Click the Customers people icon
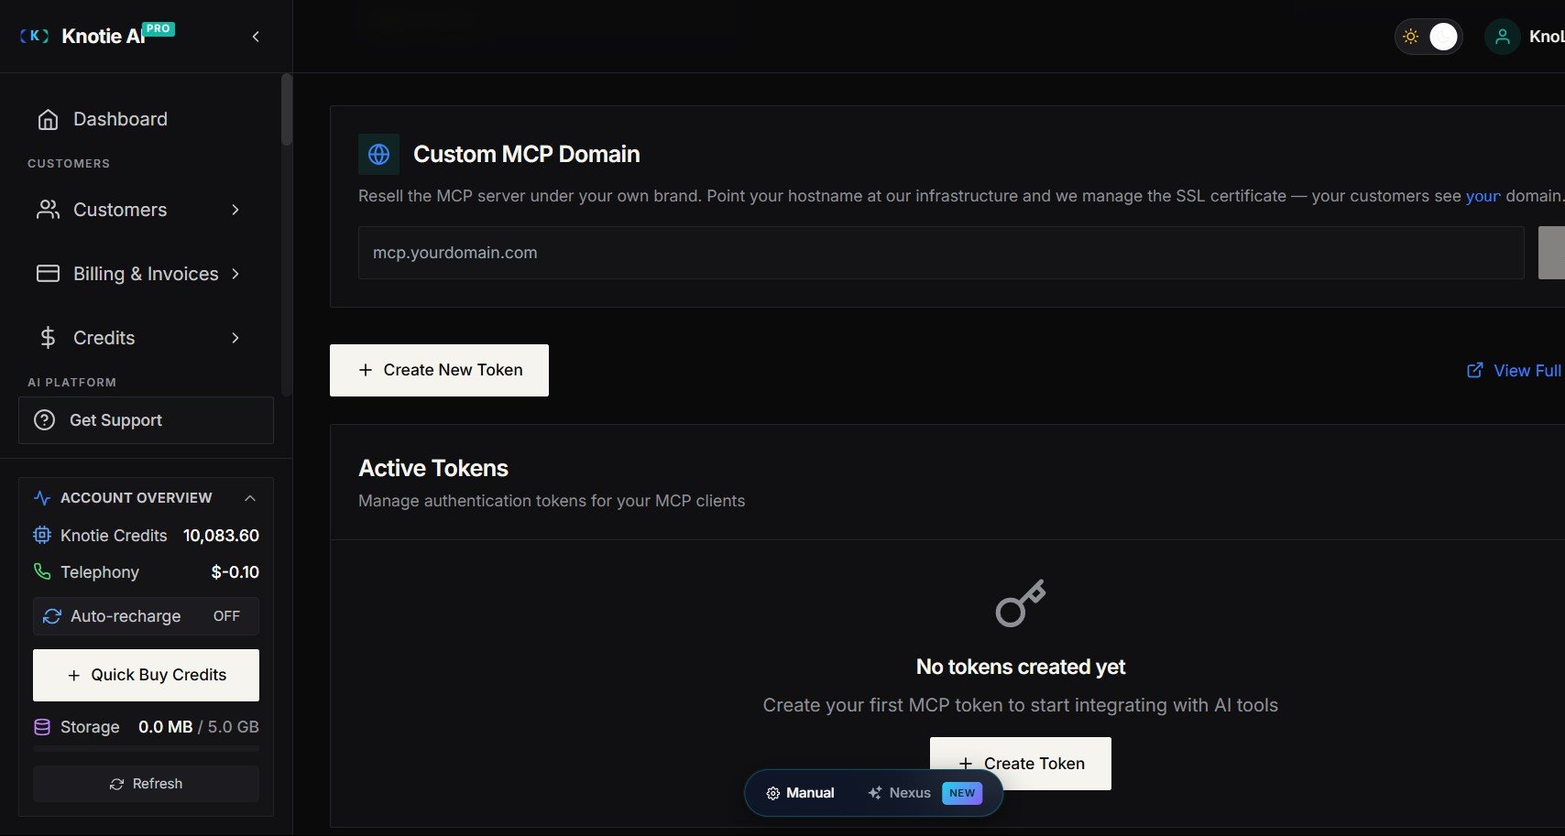 48,210
